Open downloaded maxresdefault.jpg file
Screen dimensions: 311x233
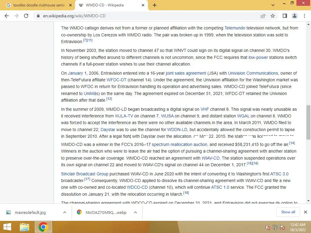[x=30, y=212]
